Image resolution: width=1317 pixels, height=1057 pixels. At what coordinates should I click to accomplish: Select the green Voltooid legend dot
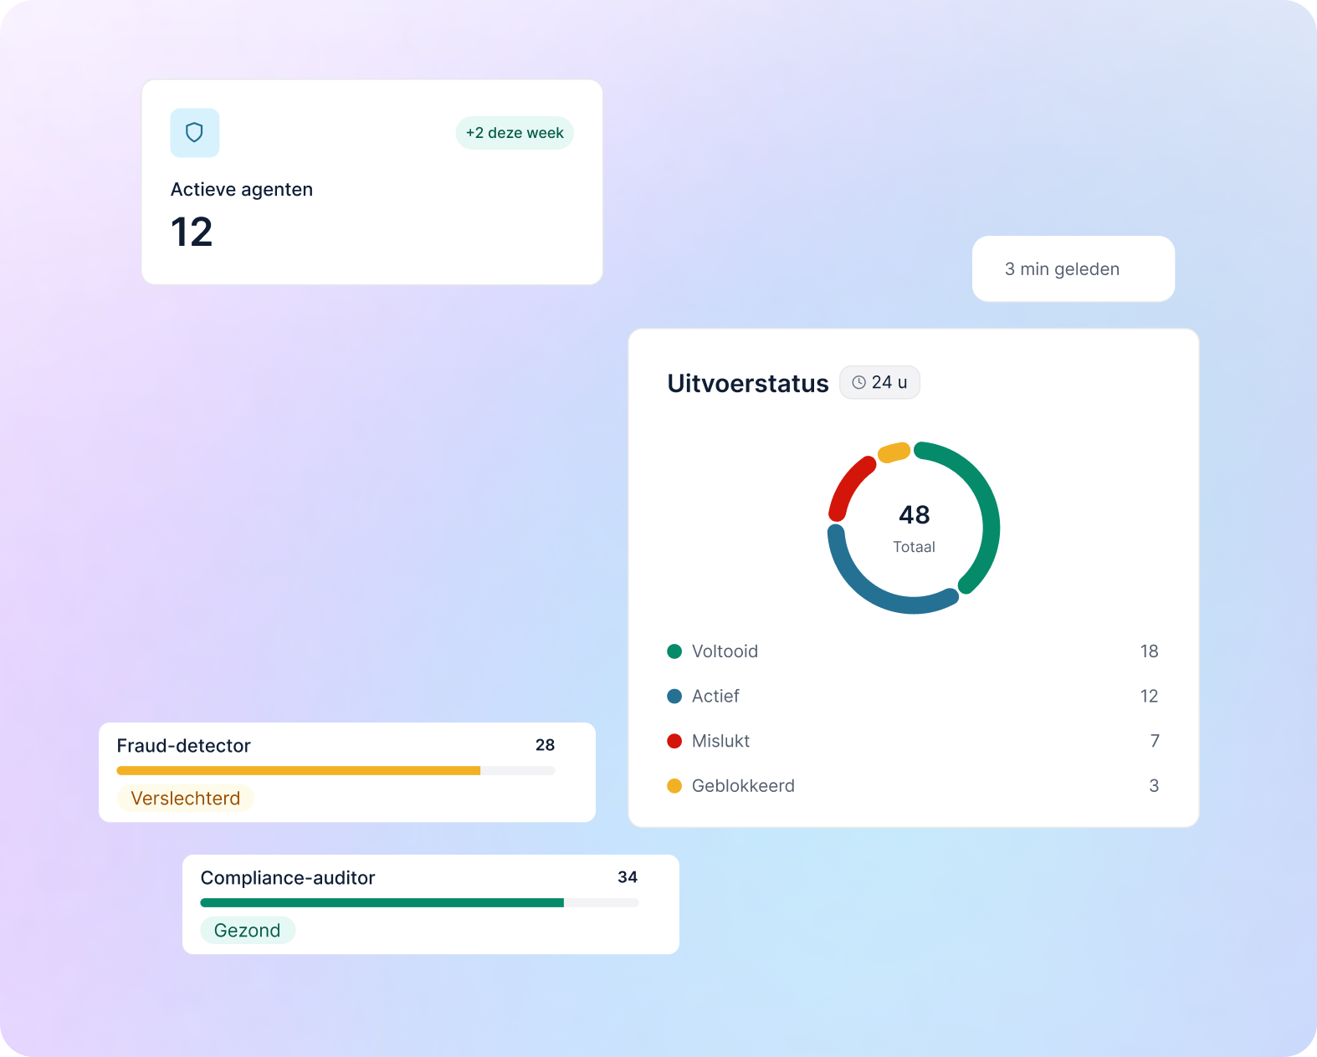[674, 651]
